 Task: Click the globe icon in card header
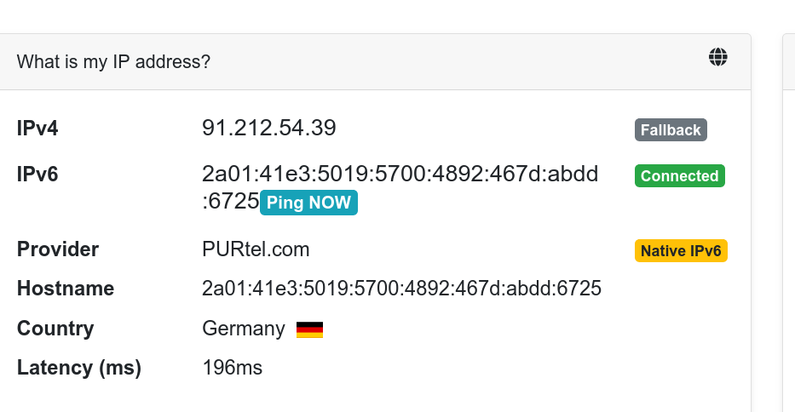click(718, 57)
